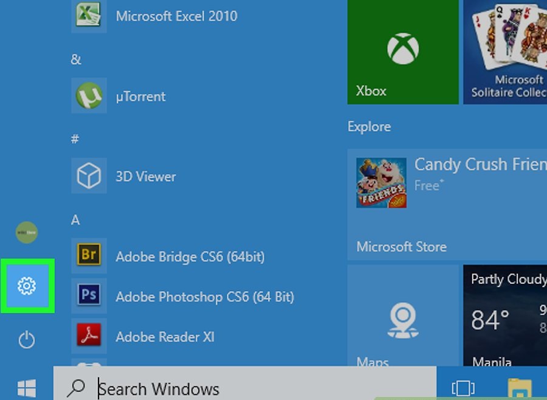Click the Task View taskbar icon
The width and height of the screenshot is (547, 400).
pos(463,388)
